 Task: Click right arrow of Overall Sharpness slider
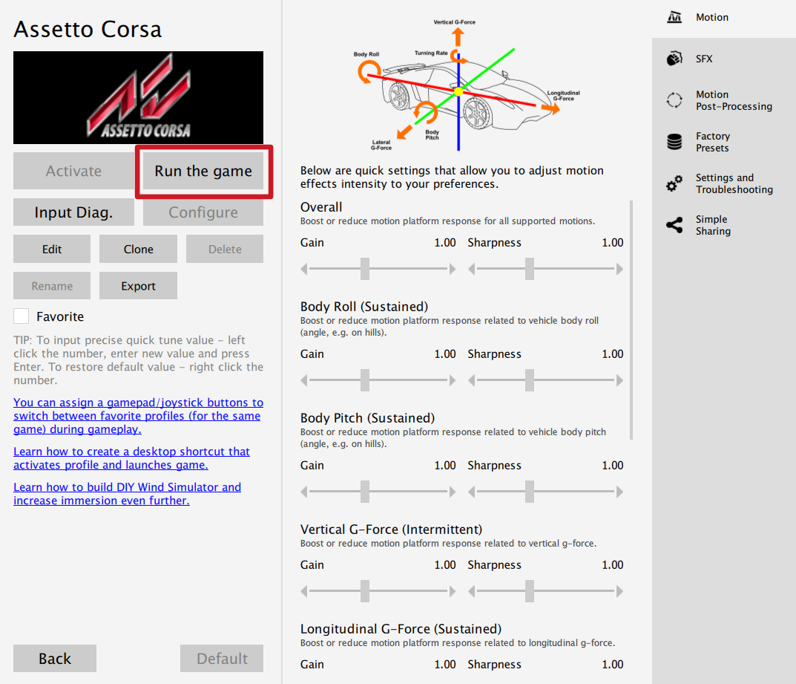click(619, 270)
